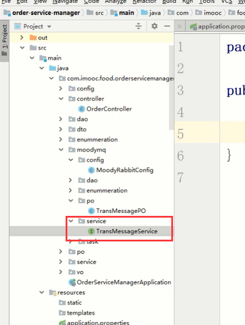Screen dimensions: 245x325
Task: Select the moodymq package icon
Action: (x=72, y=150)
